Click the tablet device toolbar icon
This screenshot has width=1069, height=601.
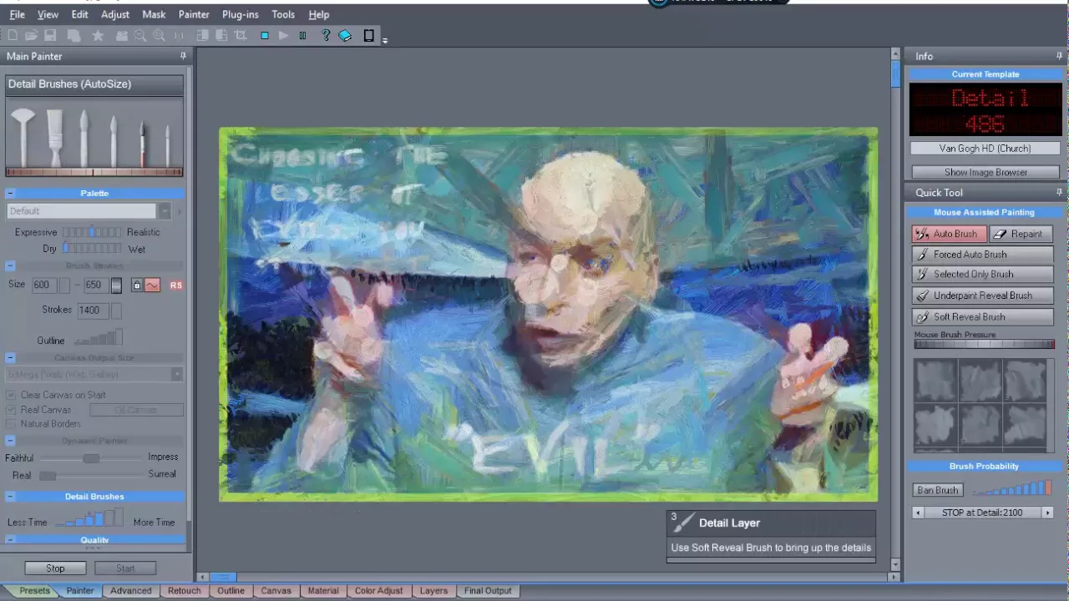(368, 36)
